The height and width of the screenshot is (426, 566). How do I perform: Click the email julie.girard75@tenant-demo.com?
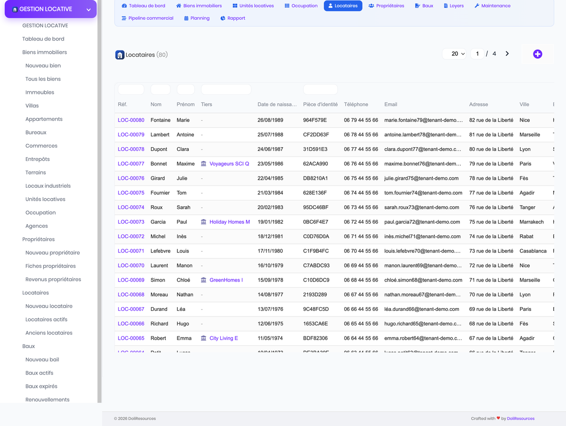pos(421,178)
